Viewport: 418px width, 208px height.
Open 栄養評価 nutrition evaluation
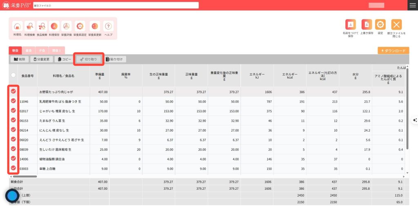tap(66, 26)
